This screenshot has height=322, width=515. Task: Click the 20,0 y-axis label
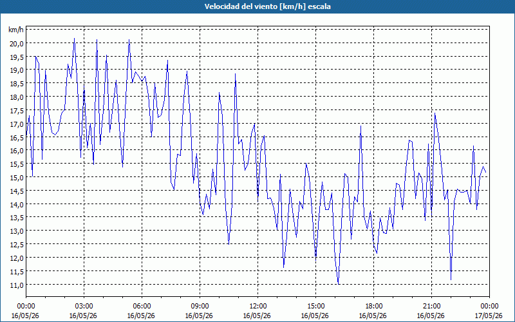17,43
